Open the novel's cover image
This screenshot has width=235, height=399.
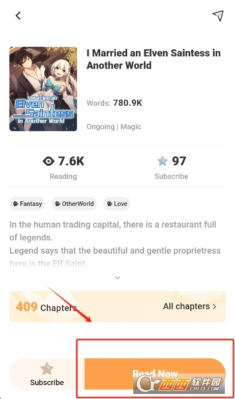43,89
